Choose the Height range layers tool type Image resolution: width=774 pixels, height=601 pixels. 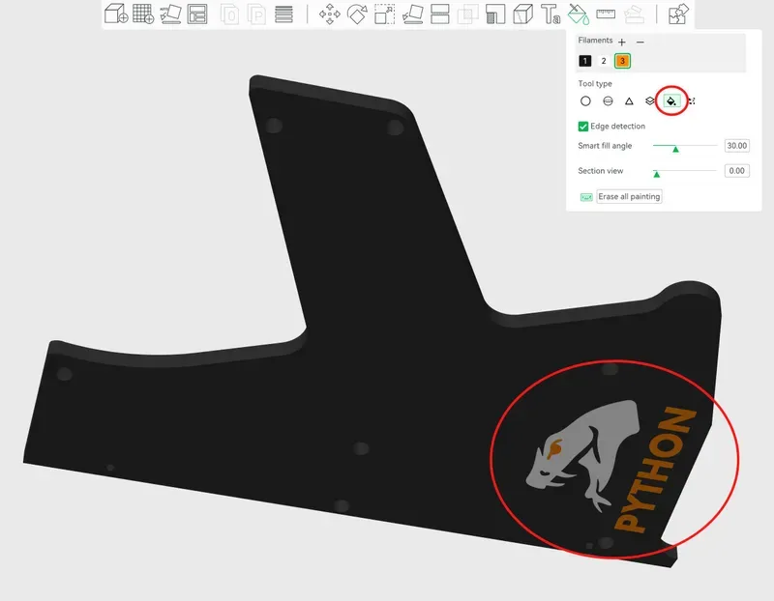pos(650,100)
